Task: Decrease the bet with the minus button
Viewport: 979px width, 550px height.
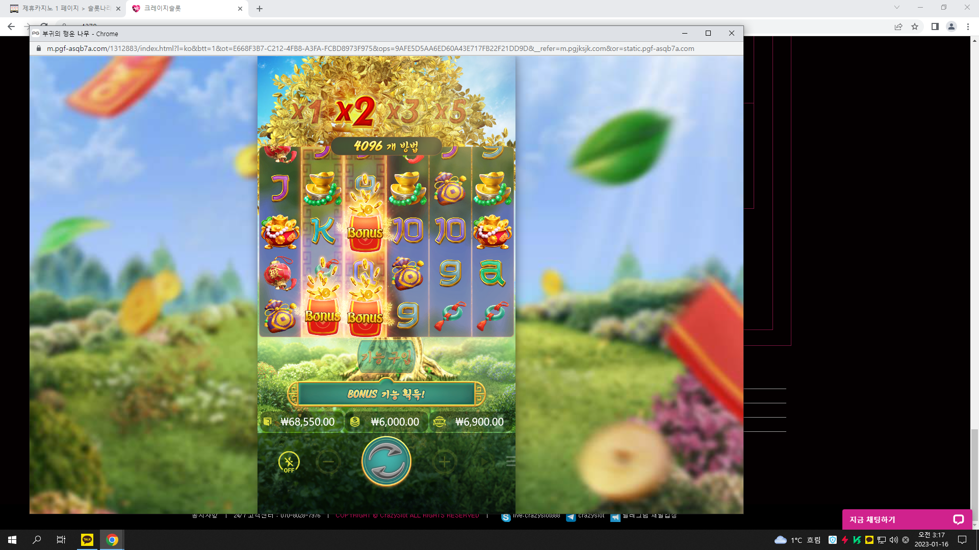Action: click(328, 462)
